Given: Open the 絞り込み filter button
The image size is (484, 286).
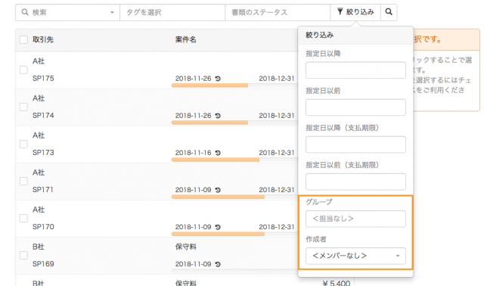Looking at the screenshot, I should [355, 12].
